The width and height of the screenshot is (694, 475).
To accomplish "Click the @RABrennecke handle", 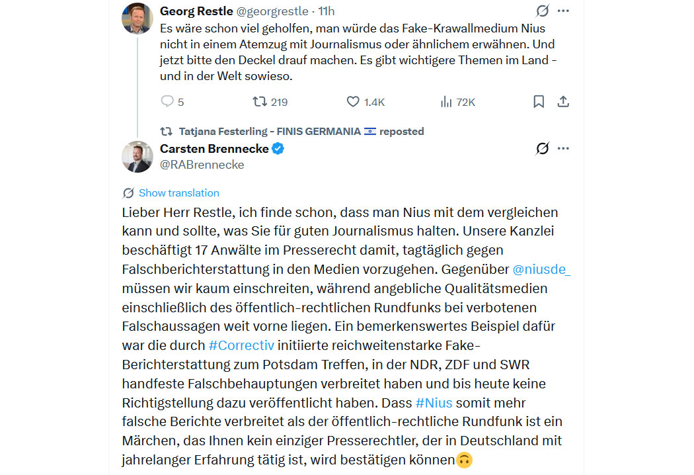I will coord(202,165).
